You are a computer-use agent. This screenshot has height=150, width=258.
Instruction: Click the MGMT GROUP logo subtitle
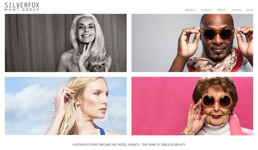click(22, 10)
